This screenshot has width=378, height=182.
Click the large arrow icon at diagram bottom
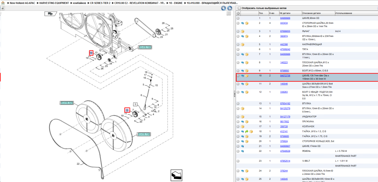177,175
